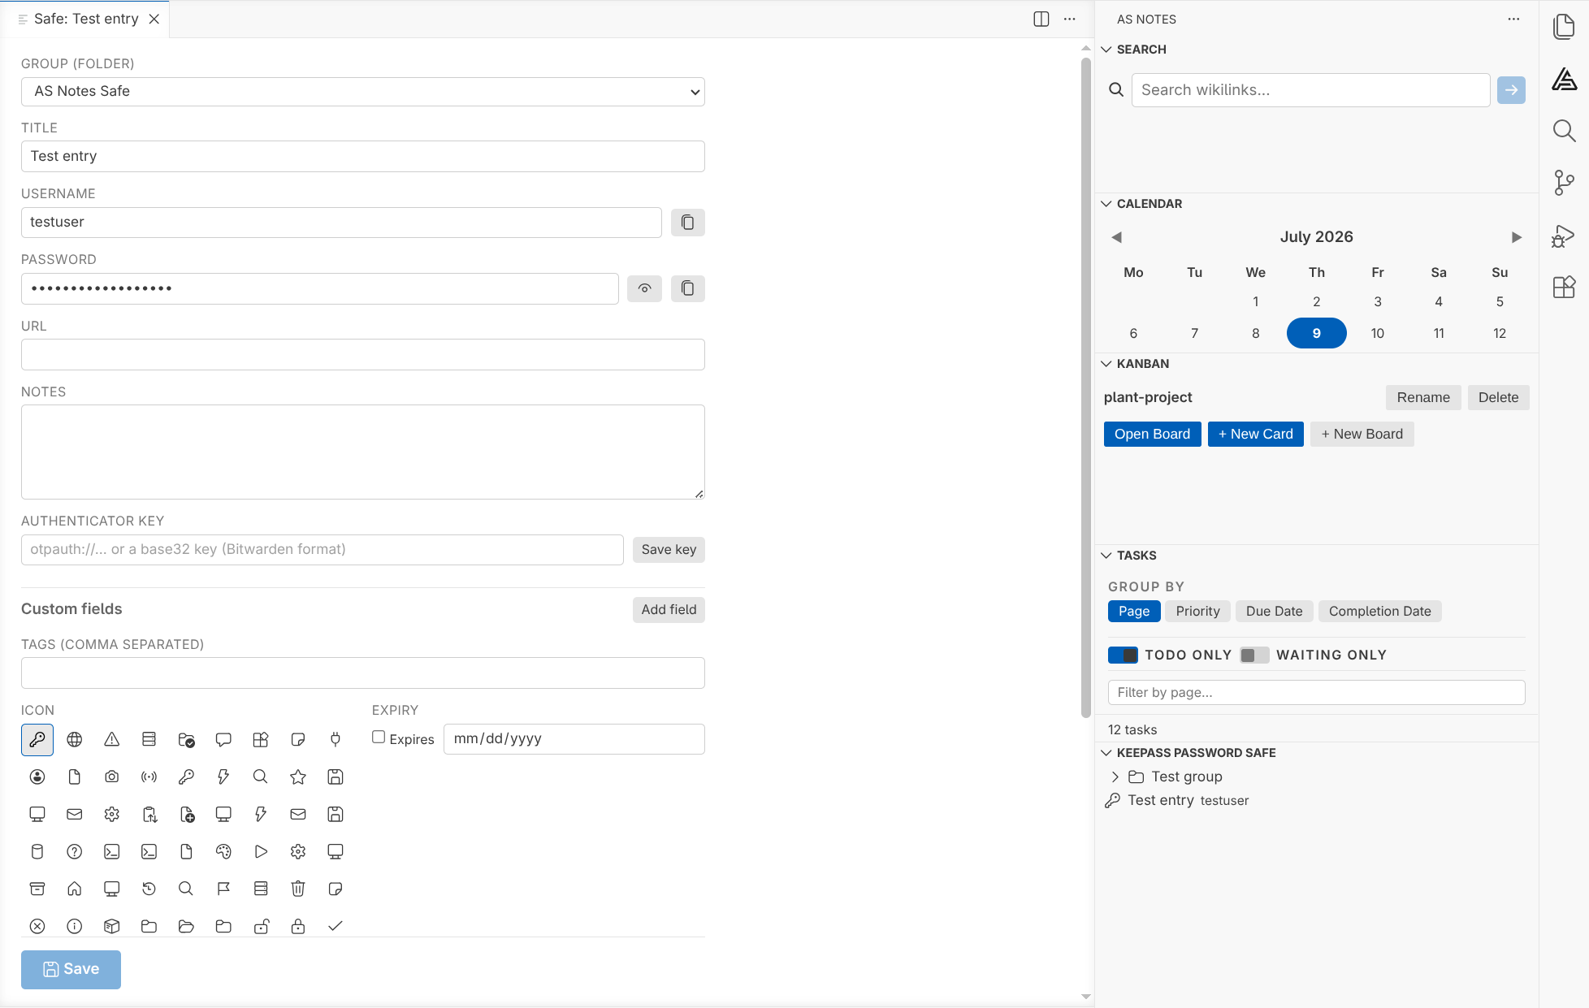Select the history clock entry icon
Viewport: 1589px width, 1008px height.
[x=149, y=889]
